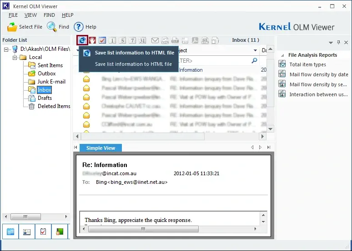The width and height of the screenshot is (352, 251).
Task: Choose the 7-day view icon
Action: point(132,40)
